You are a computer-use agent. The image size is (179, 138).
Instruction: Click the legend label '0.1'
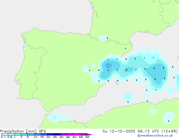(x=3, y=137)
